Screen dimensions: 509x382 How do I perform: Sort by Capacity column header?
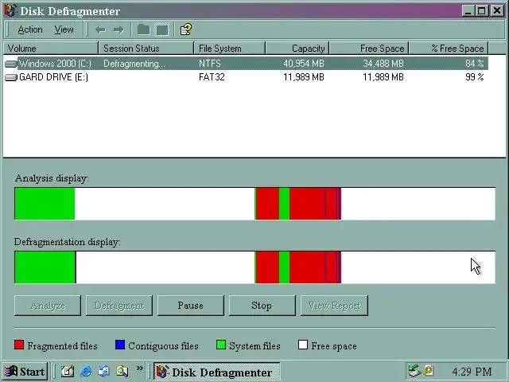297,49
